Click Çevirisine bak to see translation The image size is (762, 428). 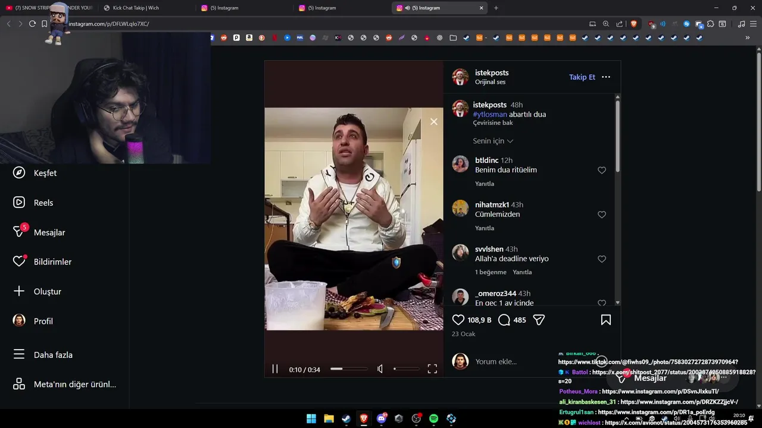(x=493, y=123)
